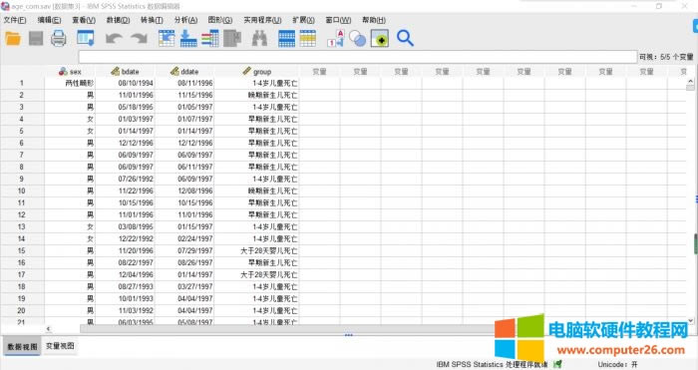
Task: Click ddate cell 08/26/1997
Action: point(184,263)
